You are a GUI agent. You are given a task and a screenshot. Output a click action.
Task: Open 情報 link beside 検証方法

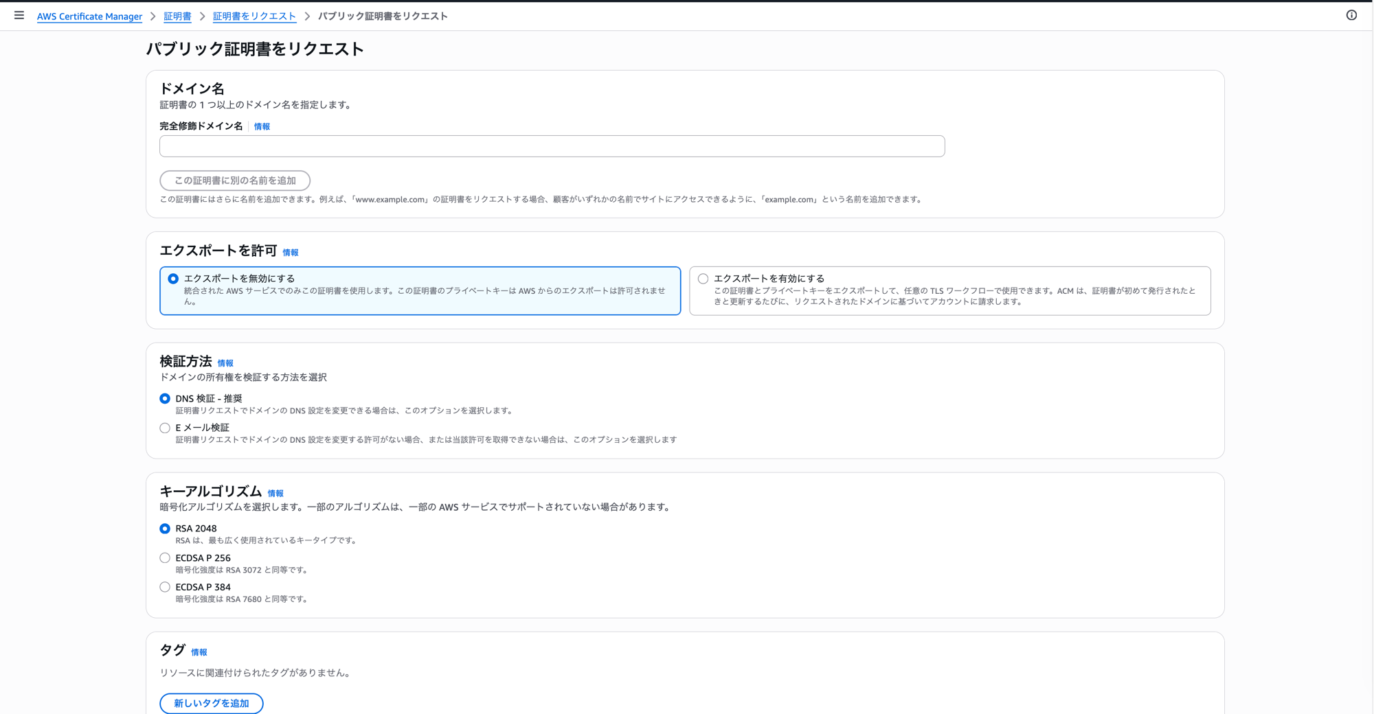[225, 363]
